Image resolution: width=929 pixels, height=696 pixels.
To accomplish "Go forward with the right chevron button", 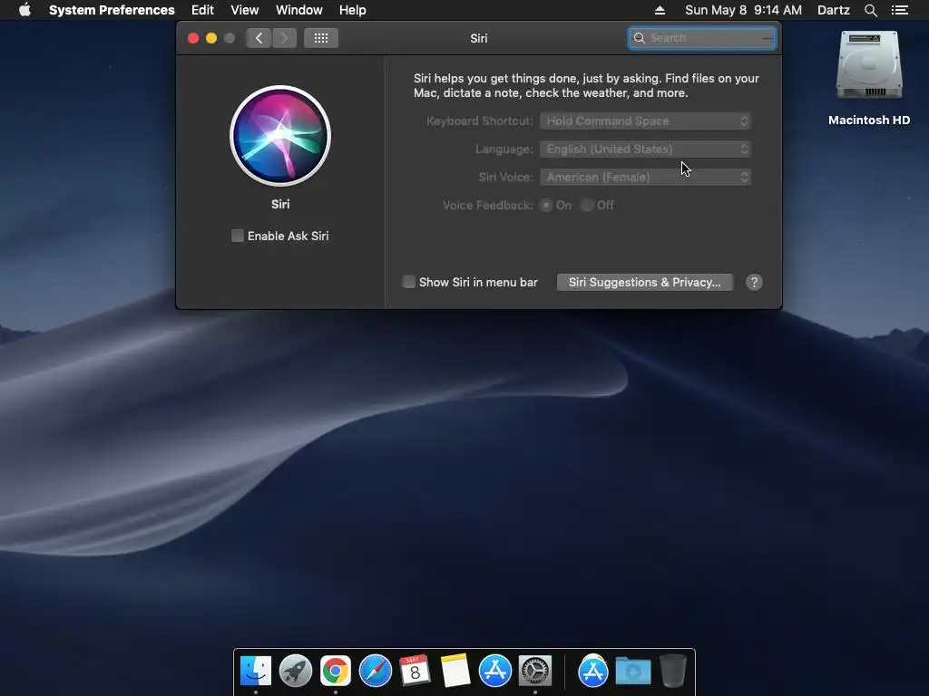I will click(x=284, y=38).
